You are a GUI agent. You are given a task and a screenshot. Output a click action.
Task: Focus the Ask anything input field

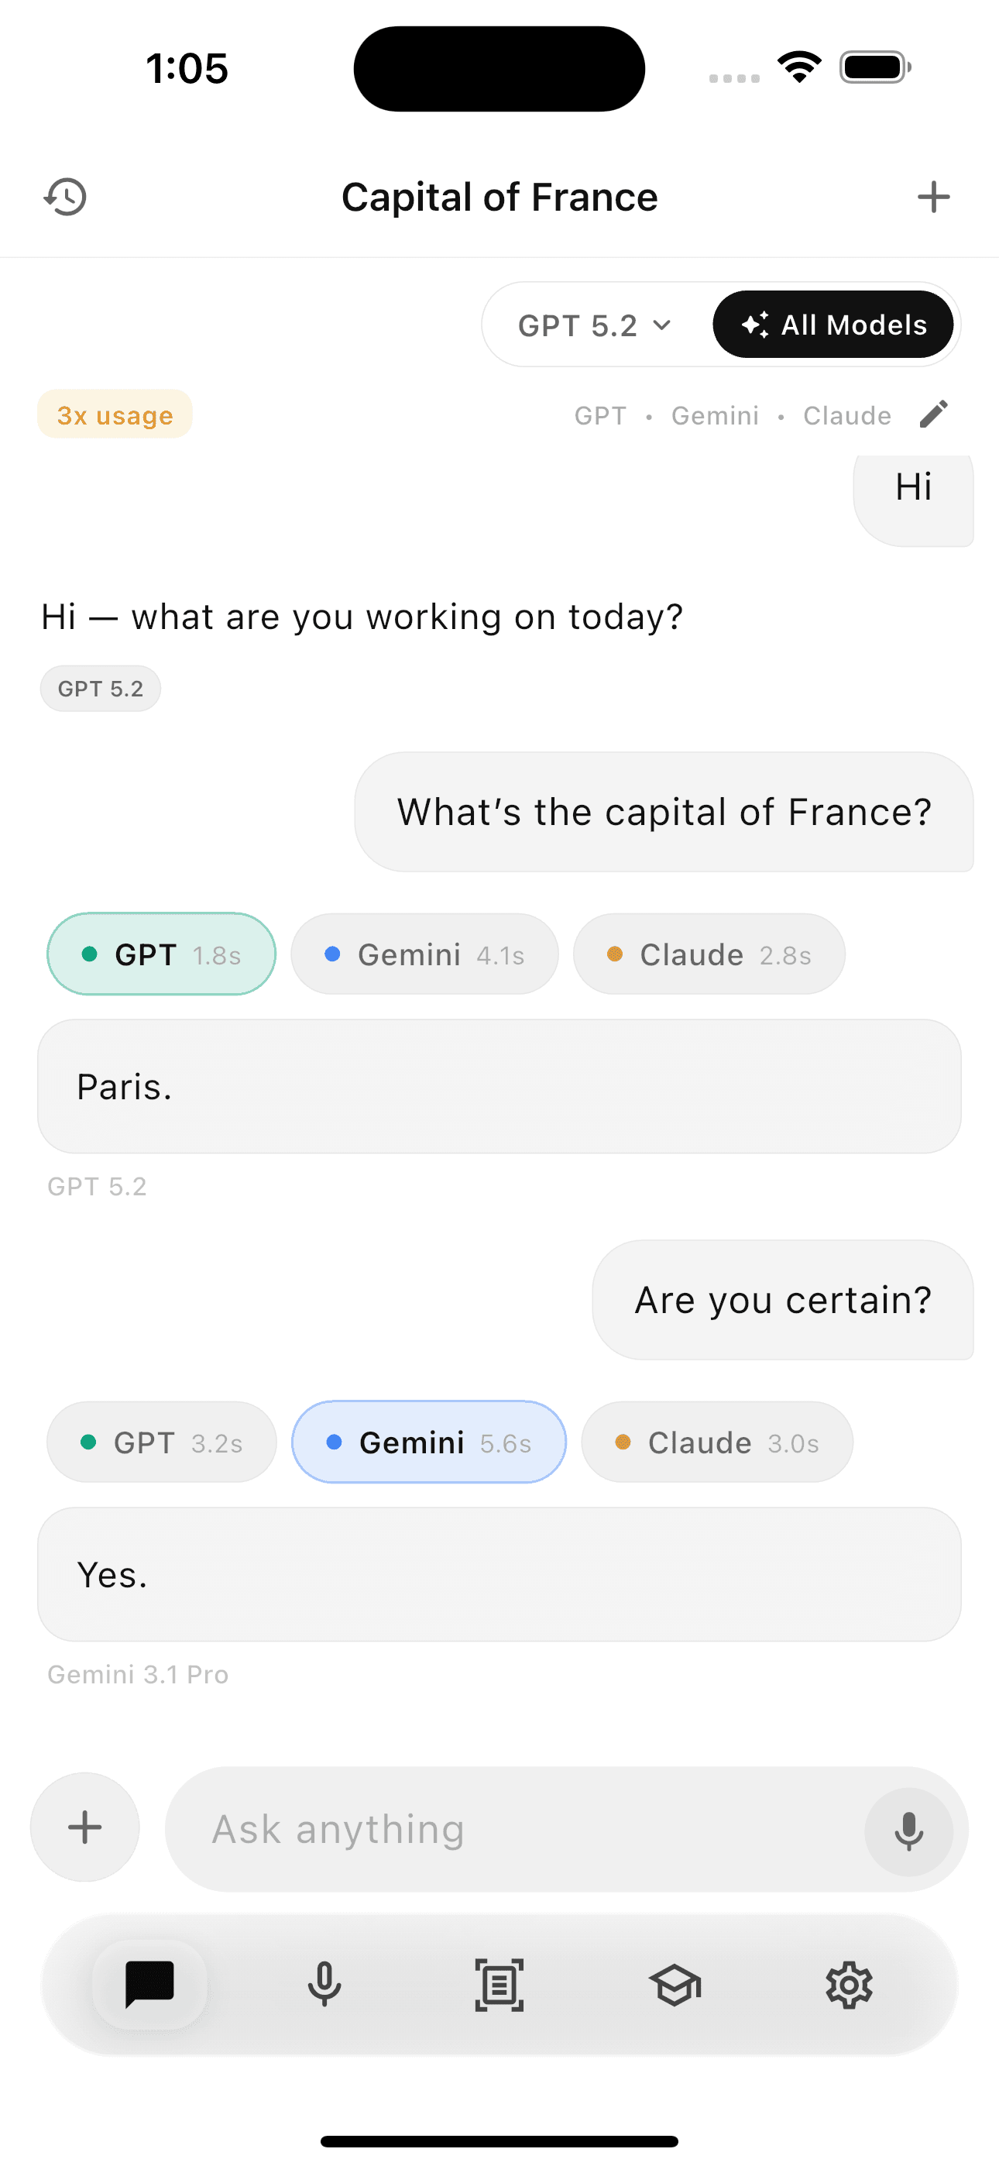point(521,1830)
